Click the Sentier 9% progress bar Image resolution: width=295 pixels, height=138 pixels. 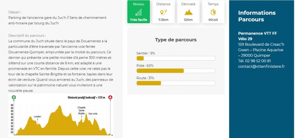point(176,59)
